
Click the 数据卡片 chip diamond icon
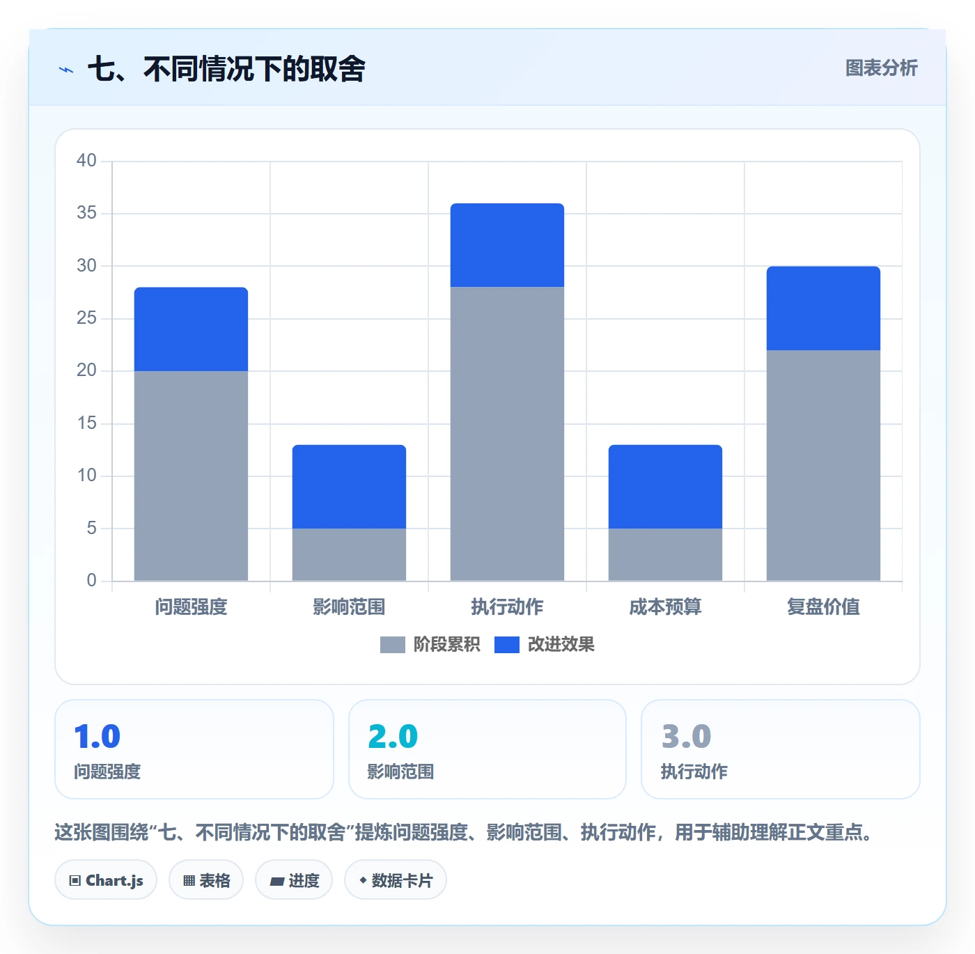[363, 880]
